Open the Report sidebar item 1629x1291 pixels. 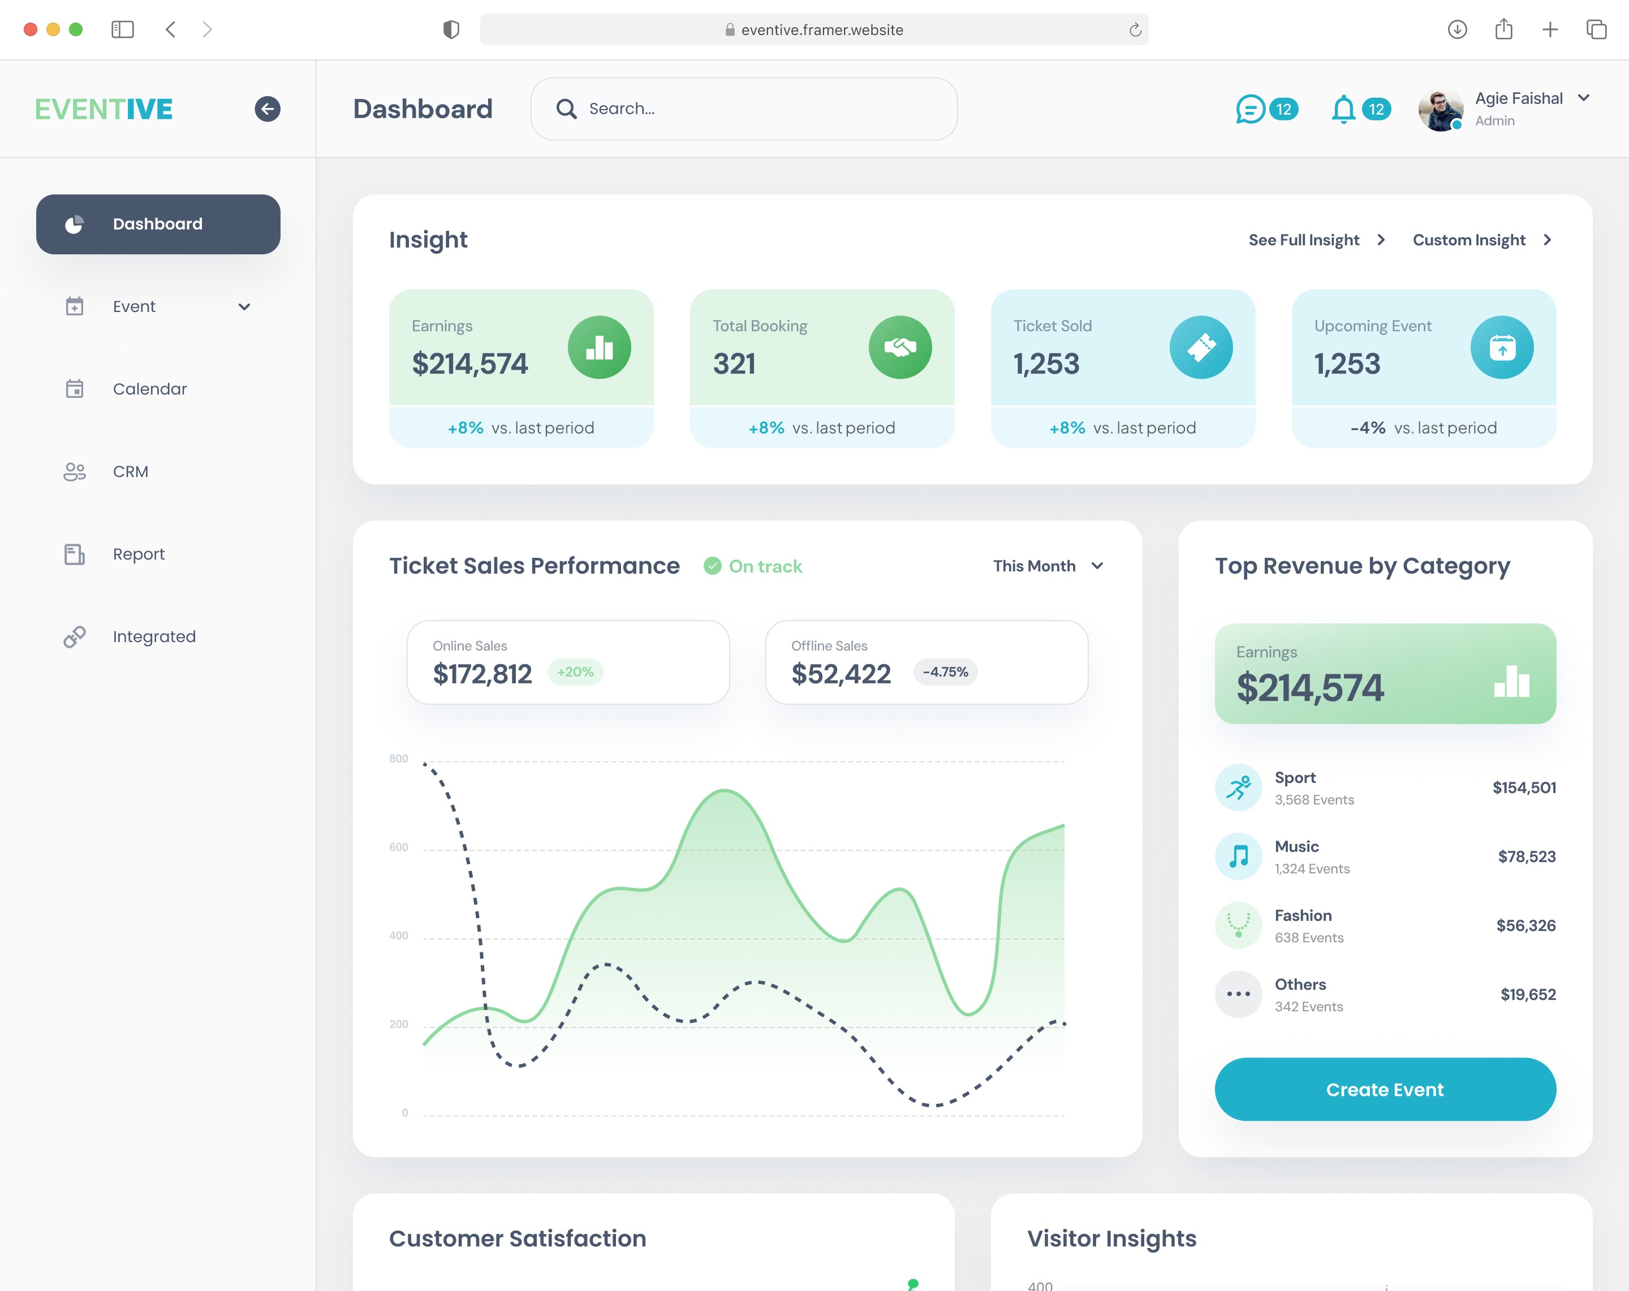tap(138, 554)
